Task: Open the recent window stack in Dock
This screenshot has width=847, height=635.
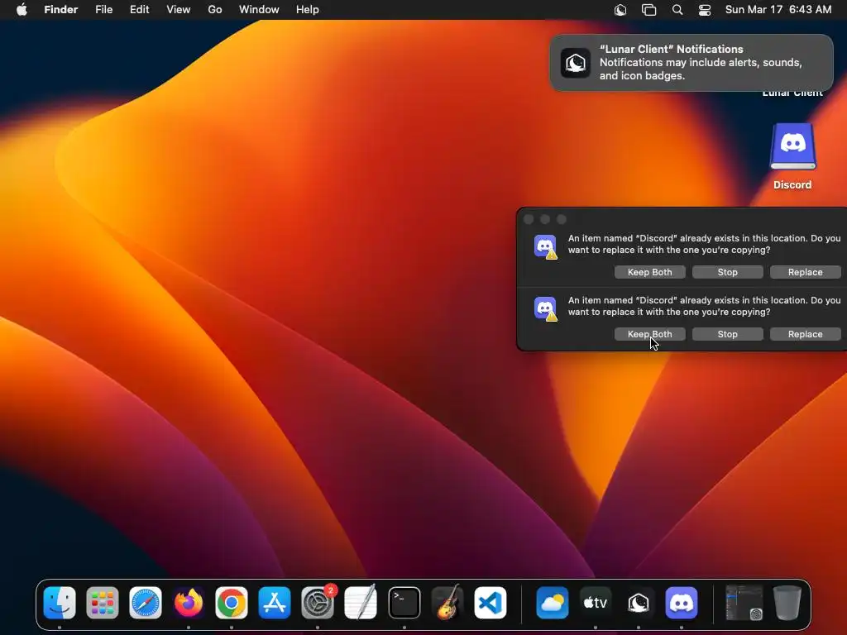Action: pyautogui.click(x=744, y=603)
